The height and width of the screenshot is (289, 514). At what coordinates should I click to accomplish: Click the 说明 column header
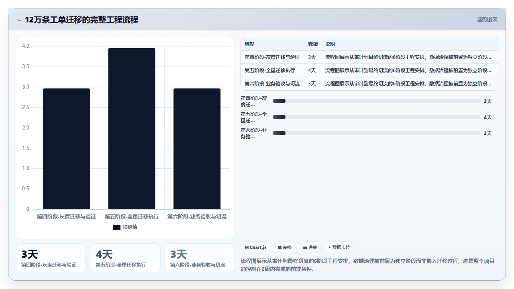pyautogui.click(x=330, y=44)
